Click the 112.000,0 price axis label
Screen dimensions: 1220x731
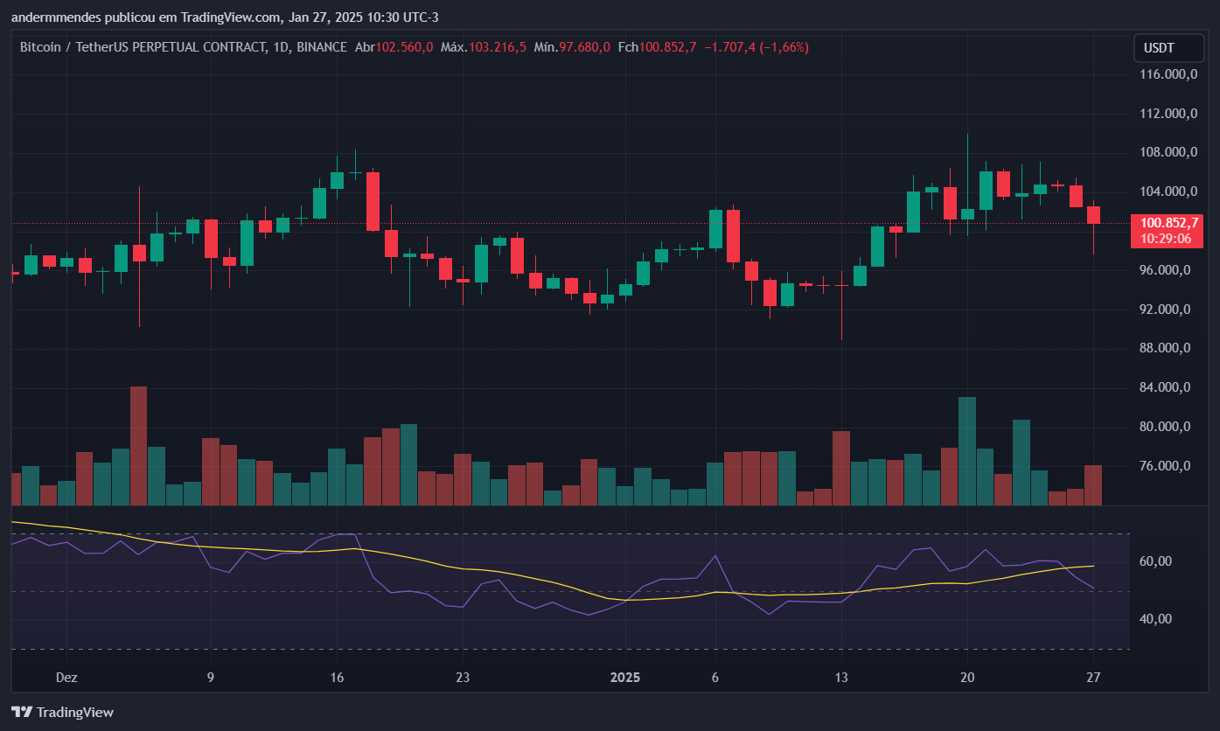point(1168,114)
